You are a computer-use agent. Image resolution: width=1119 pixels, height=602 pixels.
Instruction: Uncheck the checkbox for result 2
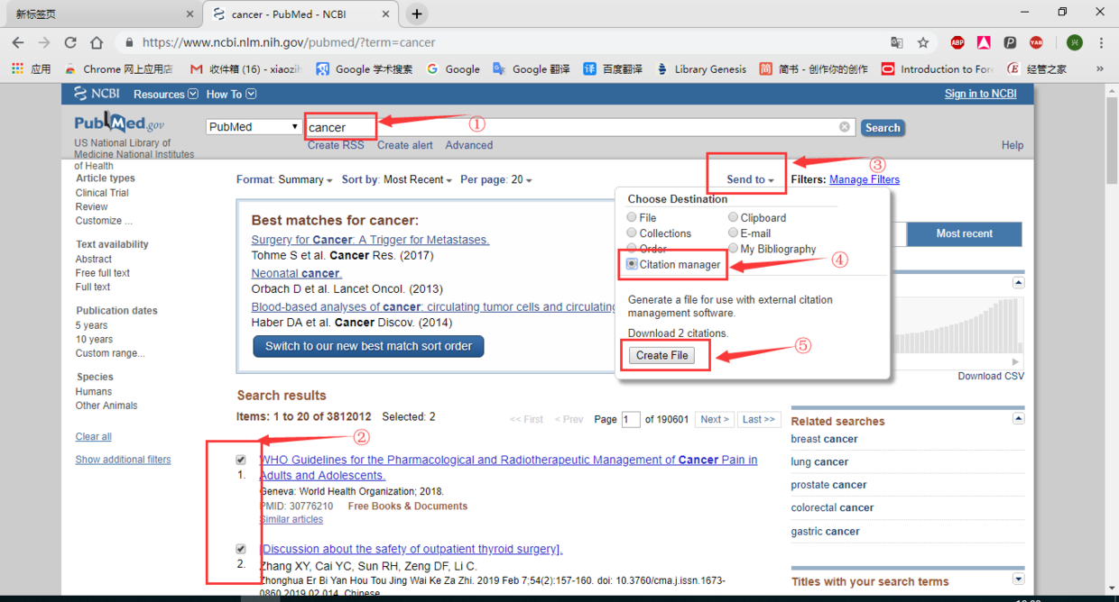tap(241, 549)
